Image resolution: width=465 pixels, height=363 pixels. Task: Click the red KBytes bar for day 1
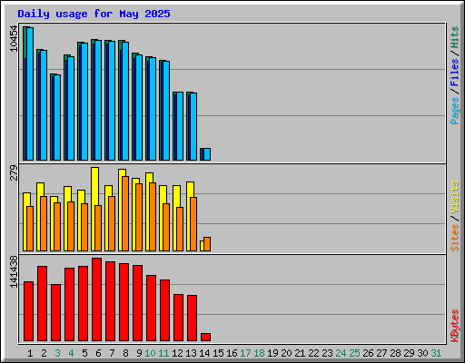(x=28, y=311)
